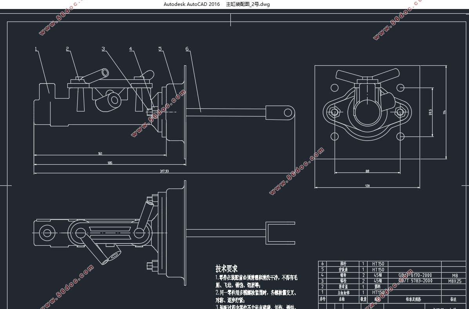Click the 80 hole-spacing dimension in side view
The height and width of the screenshot is (309, 469).
tap(367, 171)
